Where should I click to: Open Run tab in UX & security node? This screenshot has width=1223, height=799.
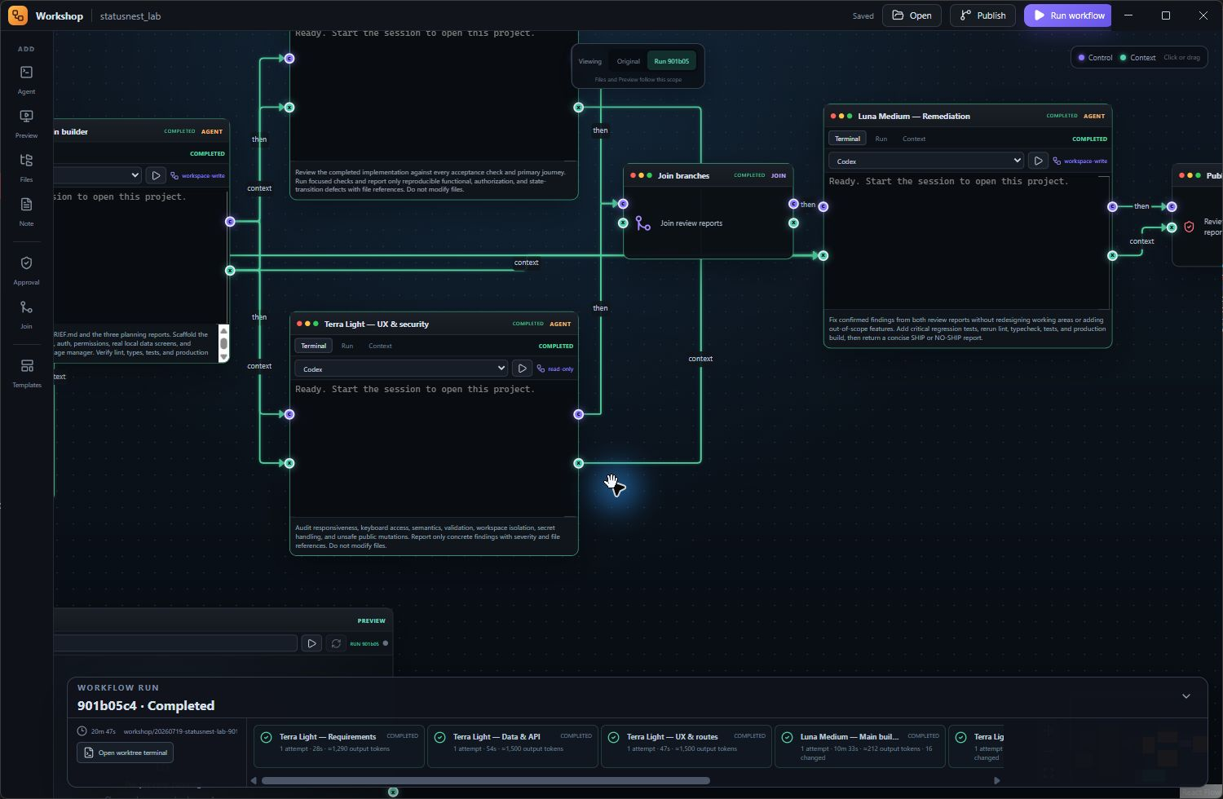point(347,346)
